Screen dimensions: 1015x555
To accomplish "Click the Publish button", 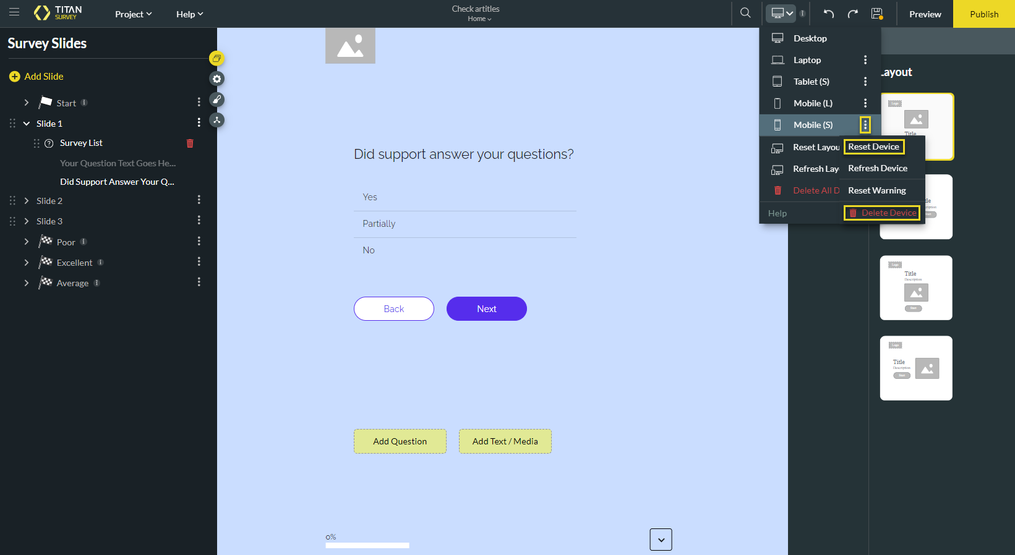I will coord(983,14).
